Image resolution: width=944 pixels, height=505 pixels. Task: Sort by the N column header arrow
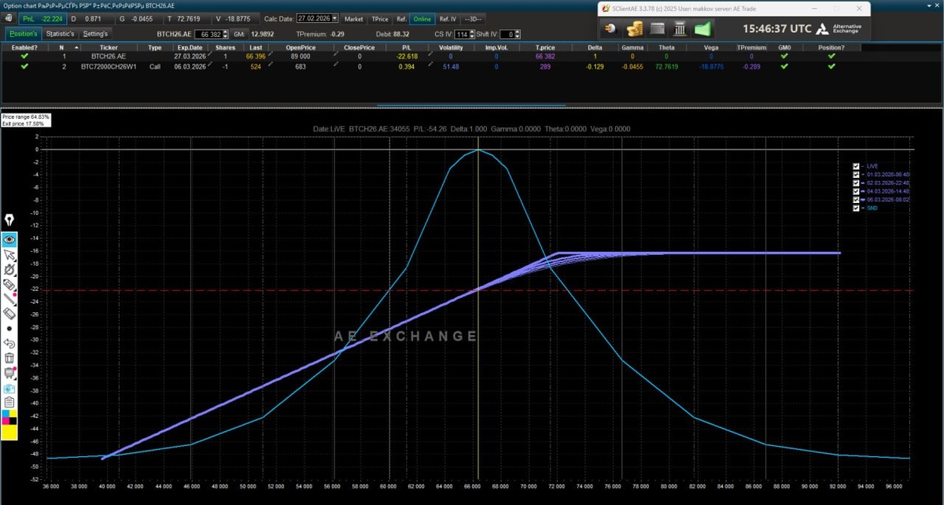[76, 47]
